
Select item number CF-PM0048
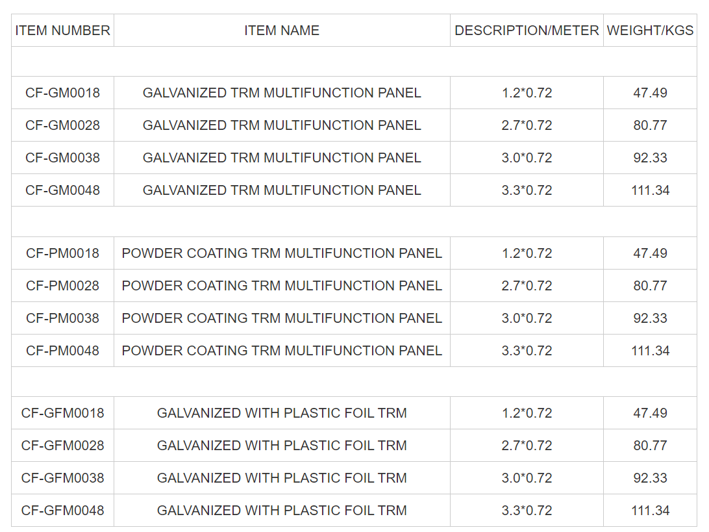click(x=63, y=351)
